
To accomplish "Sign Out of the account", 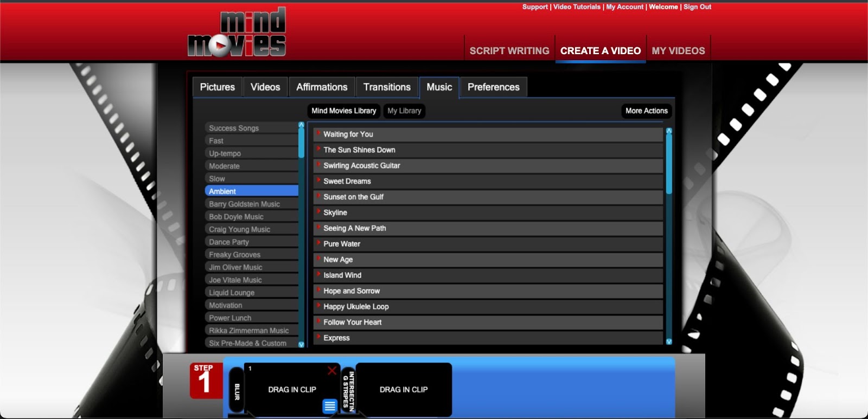I will [697, 7].
